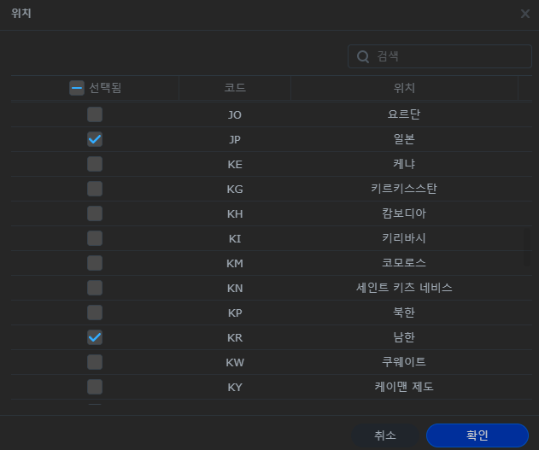Toggle the 선택됨 select-all header checkbox

77,88
